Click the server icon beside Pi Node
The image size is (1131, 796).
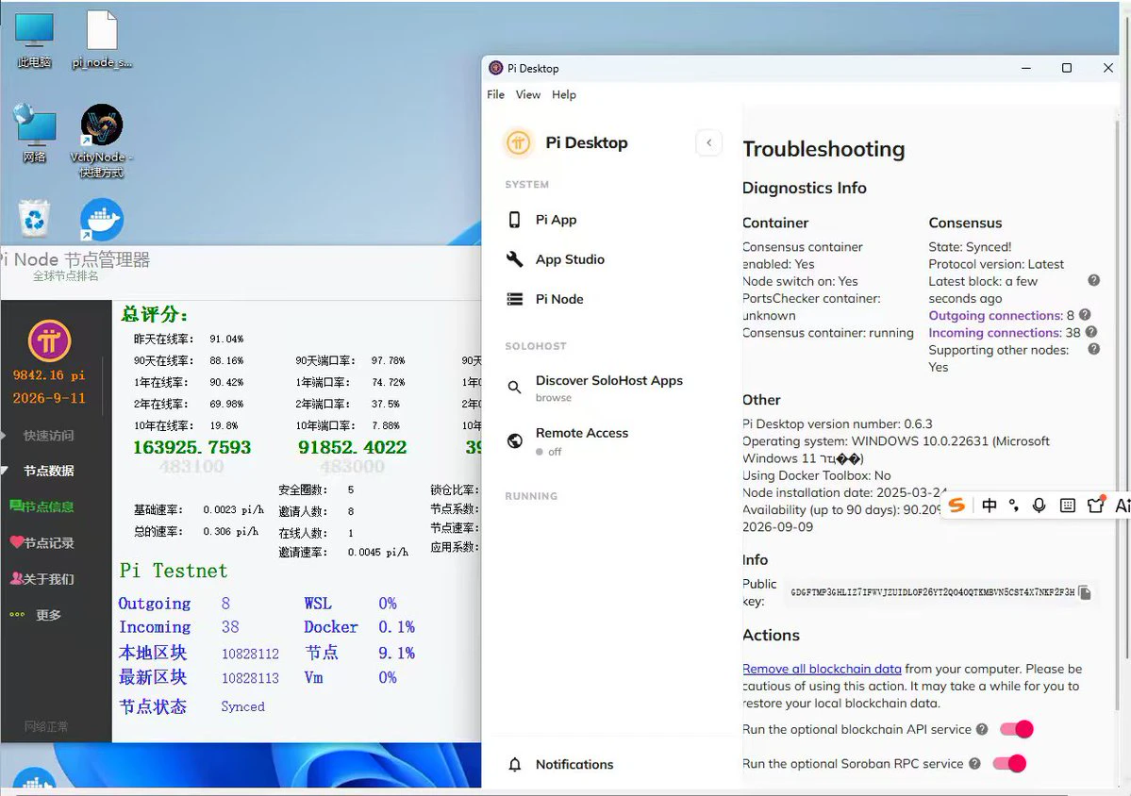(x=514, y=299)
